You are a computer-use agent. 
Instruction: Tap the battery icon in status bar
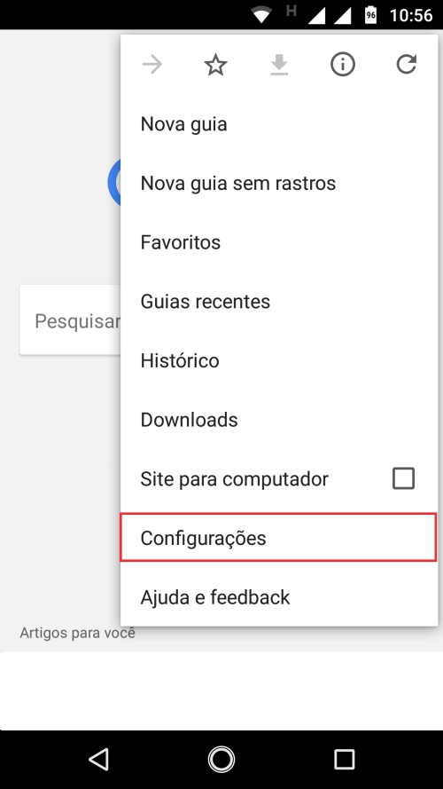(x=370, y=14)
